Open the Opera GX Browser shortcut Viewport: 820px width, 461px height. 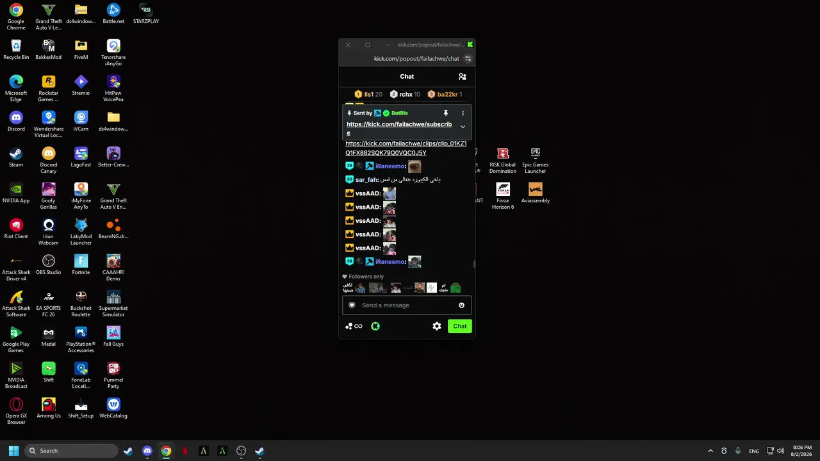coord(16,412)
